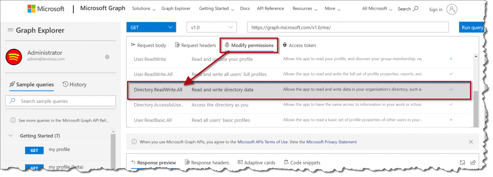Open the GET method dropdown
This screenshot has width=493, height=177.
tap(151, 27)
